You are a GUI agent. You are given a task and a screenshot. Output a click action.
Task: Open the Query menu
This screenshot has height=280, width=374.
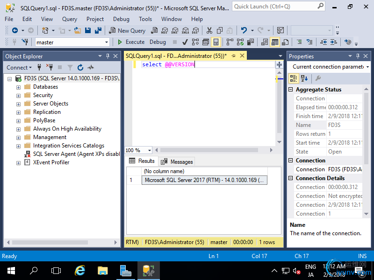[70, 19]
